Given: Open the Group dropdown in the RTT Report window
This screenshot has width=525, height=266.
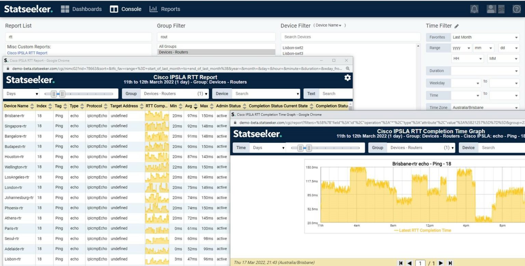Looking at the screenshot, I should [x=175, y=94].
